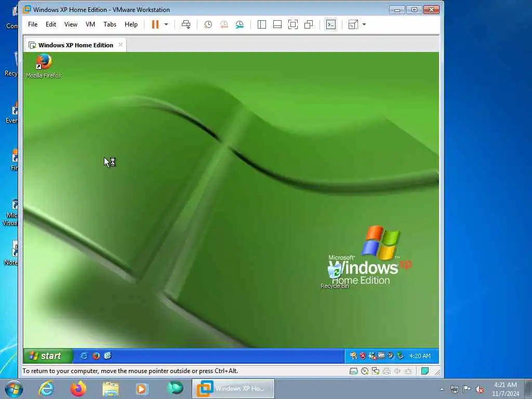The height and width of the screenshot is (399, 532).
Task: Open the XP start button
Action: pos(48,355)
